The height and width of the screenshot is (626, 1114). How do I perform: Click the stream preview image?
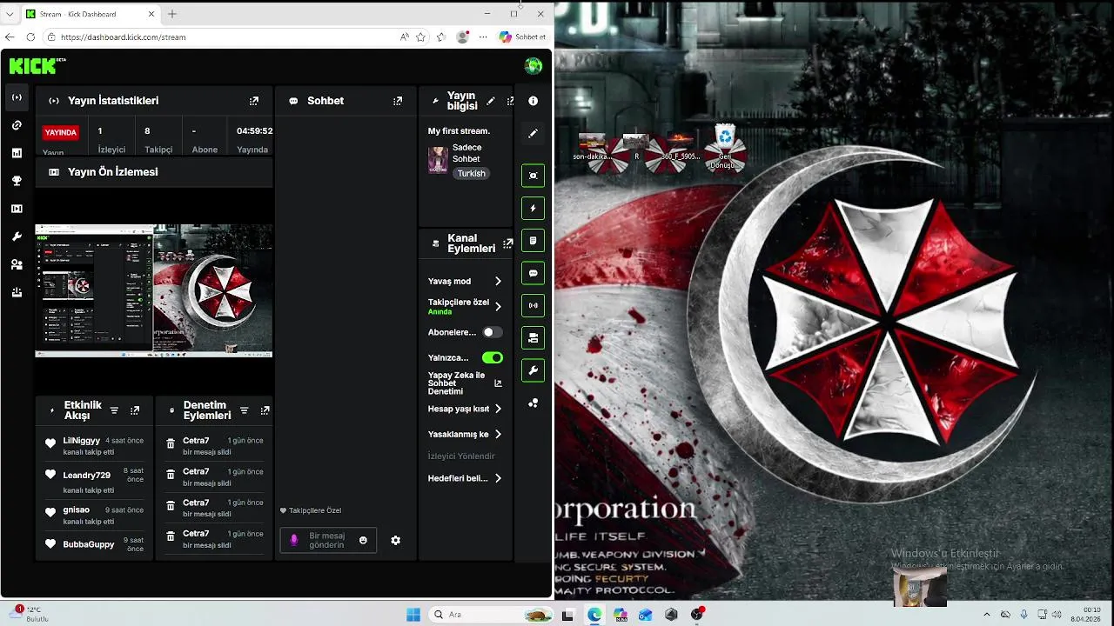(153, 290)
